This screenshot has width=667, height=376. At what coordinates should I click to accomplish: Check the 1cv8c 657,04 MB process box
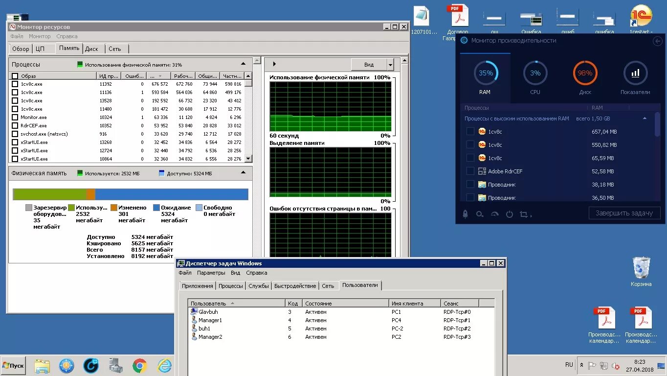(470, 132)
